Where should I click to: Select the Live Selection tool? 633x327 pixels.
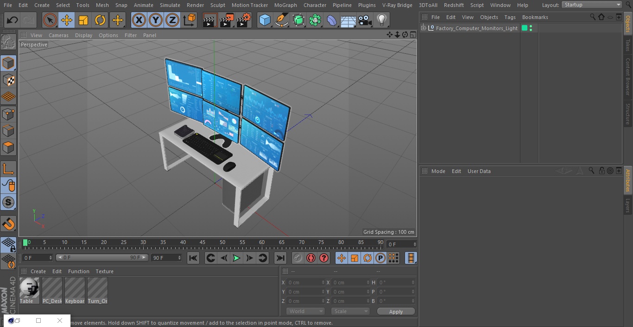point(50,20)
